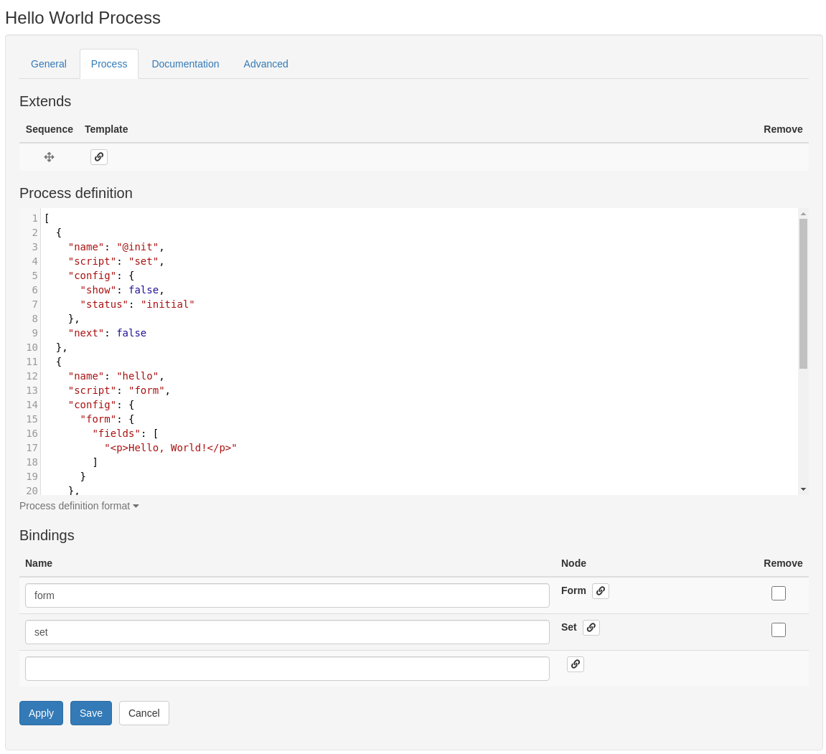This screenshot has height=754, width=826.
Task: Click the code editor scrollbar thumb
Action: coord(803,293)
